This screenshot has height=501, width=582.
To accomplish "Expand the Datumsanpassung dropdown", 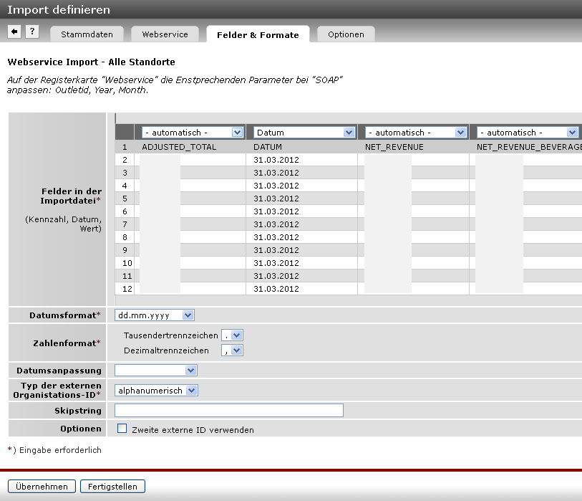I will (x=156, y=371).
